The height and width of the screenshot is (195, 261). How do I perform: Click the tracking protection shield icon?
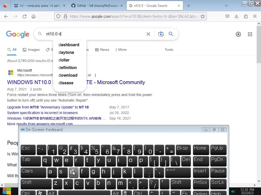point(58,16)
